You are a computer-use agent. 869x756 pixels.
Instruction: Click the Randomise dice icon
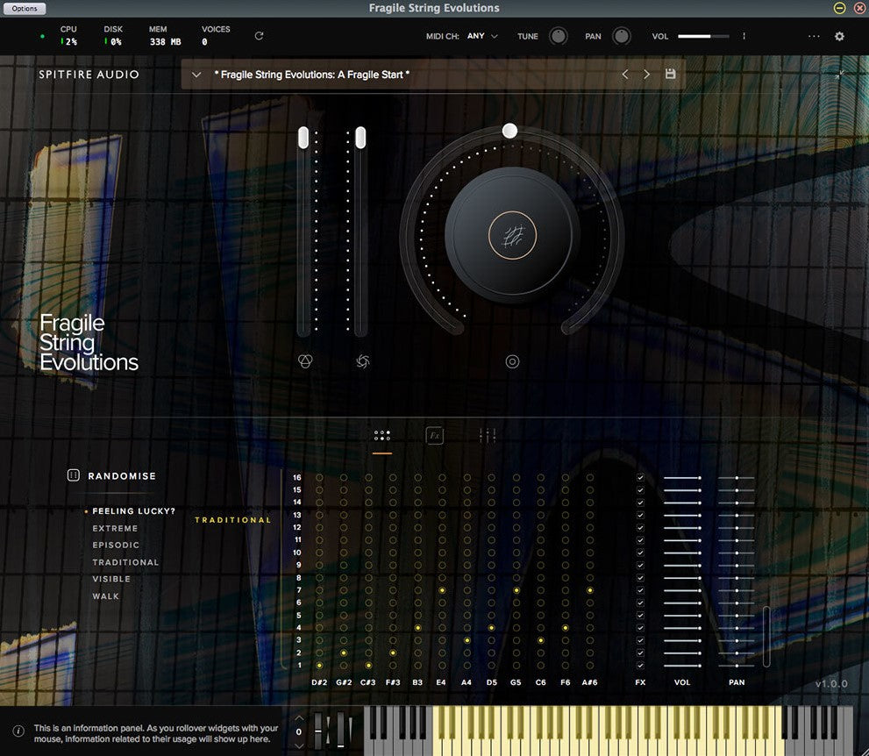tap(74, 475)
